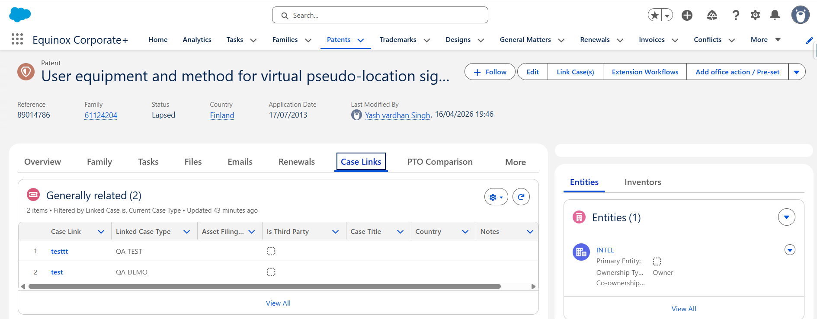The height and width of the screenshot is (319, 817).
Task: Open the testtt case link
Action: tap(60, 251)
